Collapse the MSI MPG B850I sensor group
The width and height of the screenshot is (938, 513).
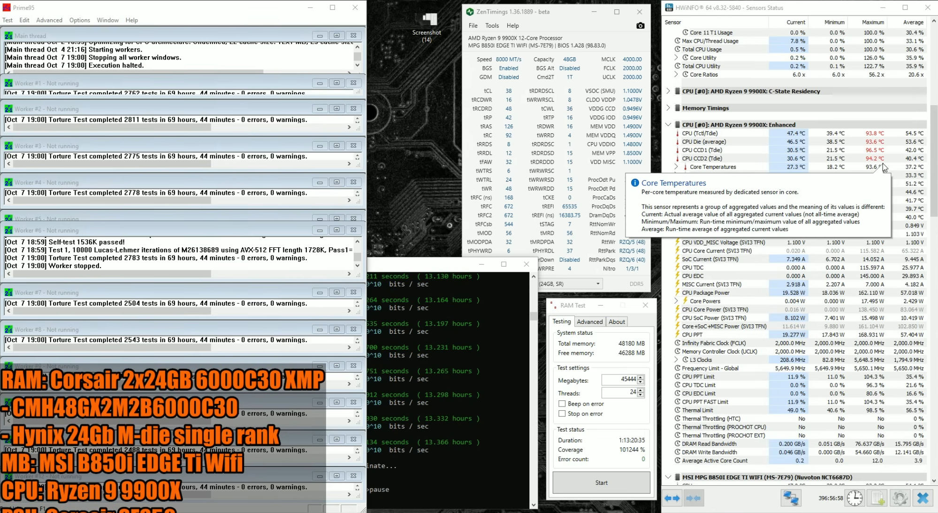click(668, 477)
